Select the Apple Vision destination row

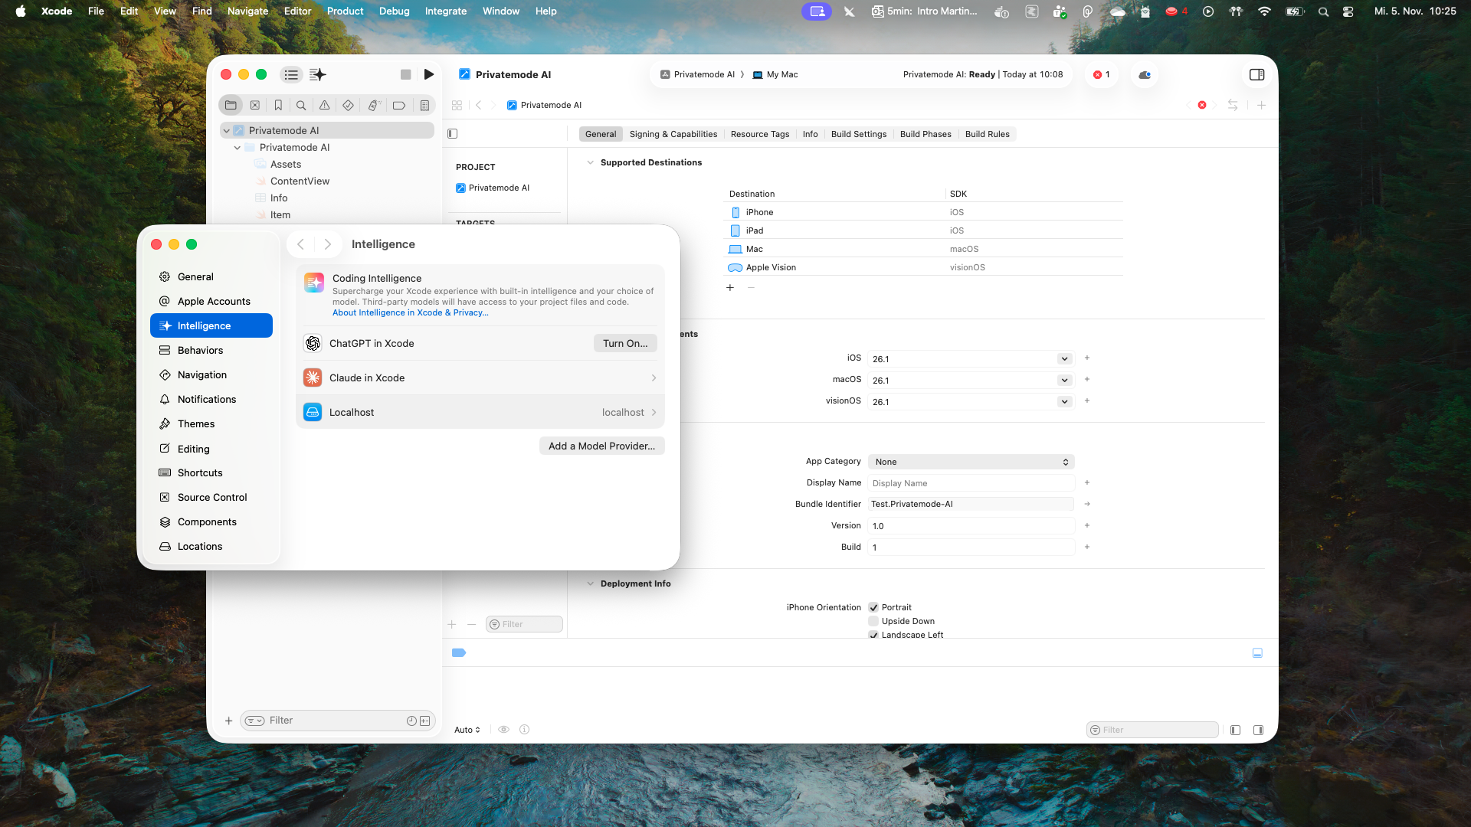coord(923,268)
